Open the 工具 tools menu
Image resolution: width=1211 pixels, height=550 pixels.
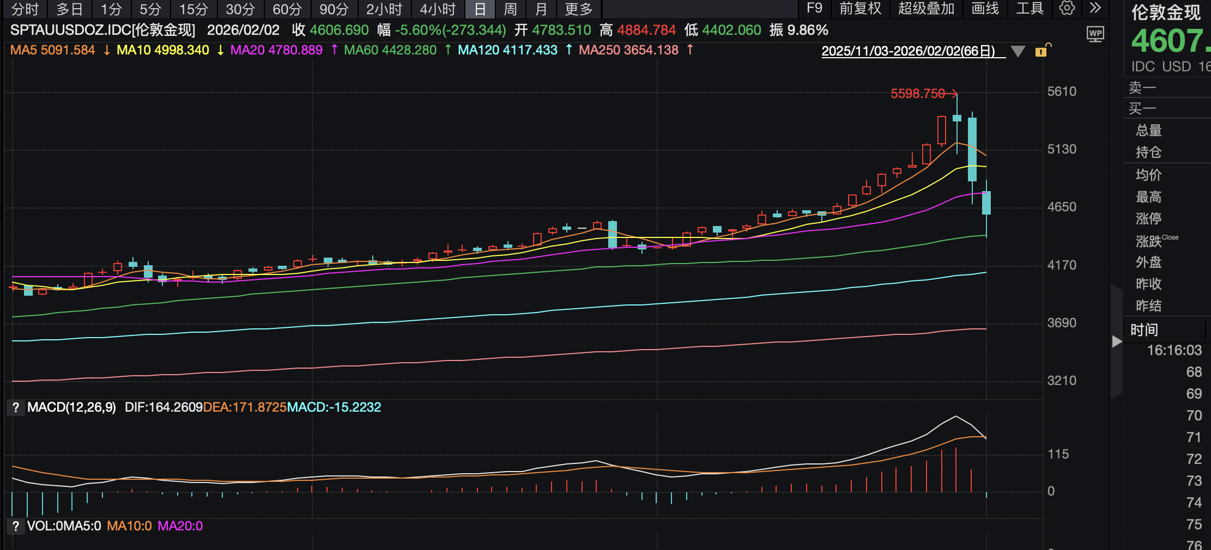click(x=1030, y=9)
